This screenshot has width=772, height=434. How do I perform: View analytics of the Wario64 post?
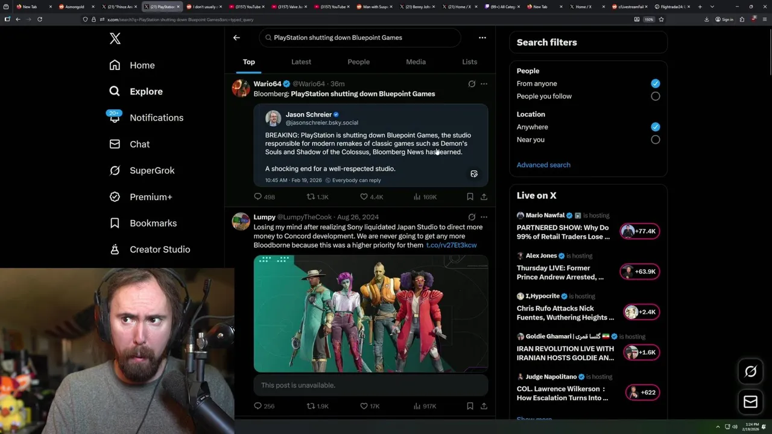[x=425, y=197]
